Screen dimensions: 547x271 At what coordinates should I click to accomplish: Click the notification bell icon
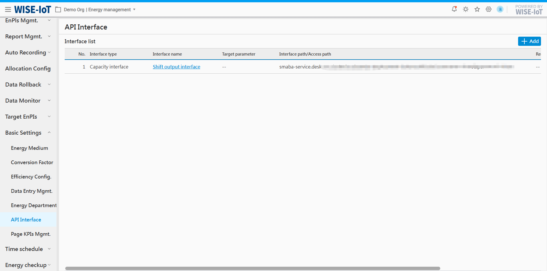[454, 9]
